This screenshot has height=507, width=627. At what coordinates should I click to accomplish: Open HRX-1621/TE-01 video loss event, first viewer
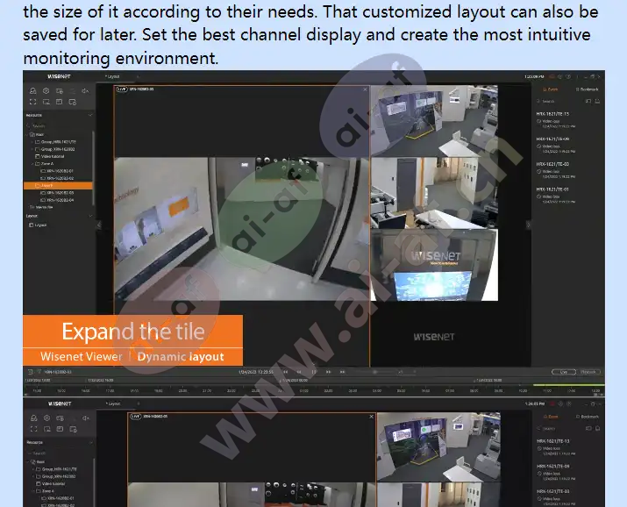556,196
